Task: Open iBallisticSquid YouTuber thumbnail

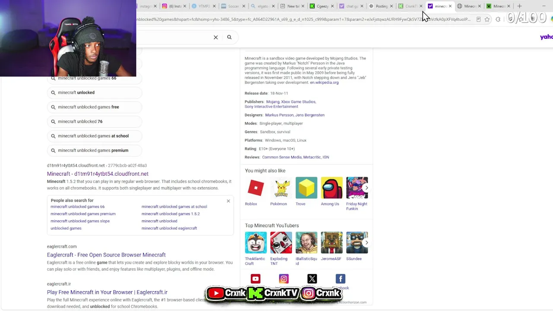Action: (x=306, y=243)
